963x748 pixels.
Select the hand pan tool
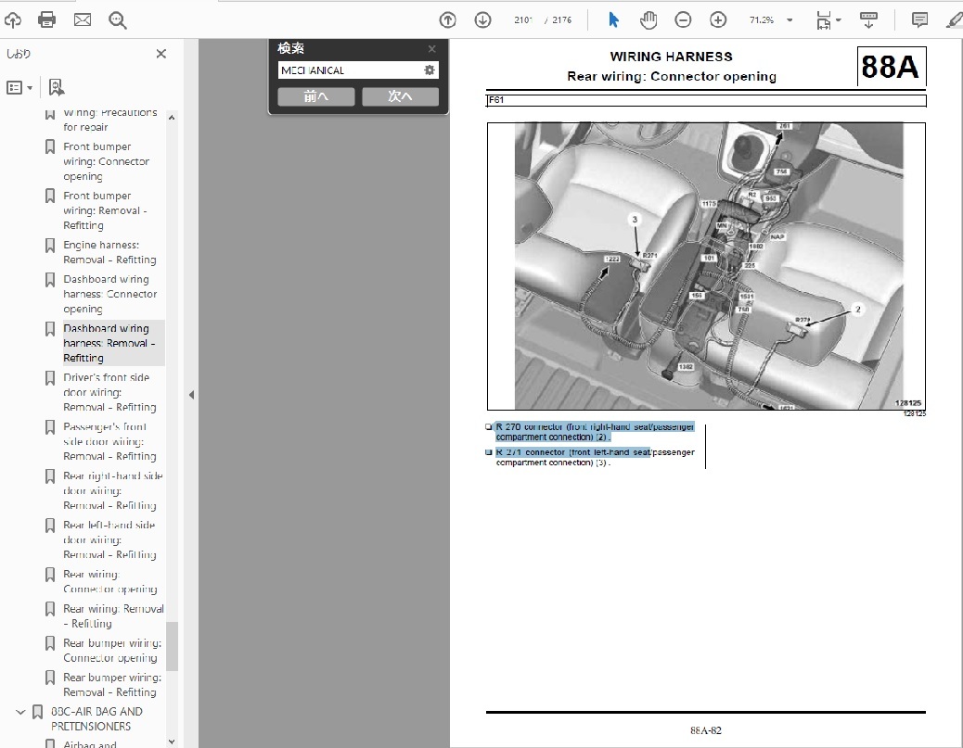pyautogui.click(x=648, y=19)
